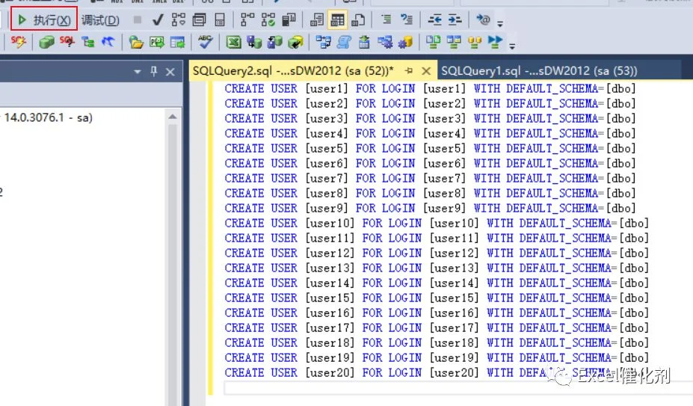Click the SQL question mark icon
Viewport: 693px width, 406px height.
[67, 42]
